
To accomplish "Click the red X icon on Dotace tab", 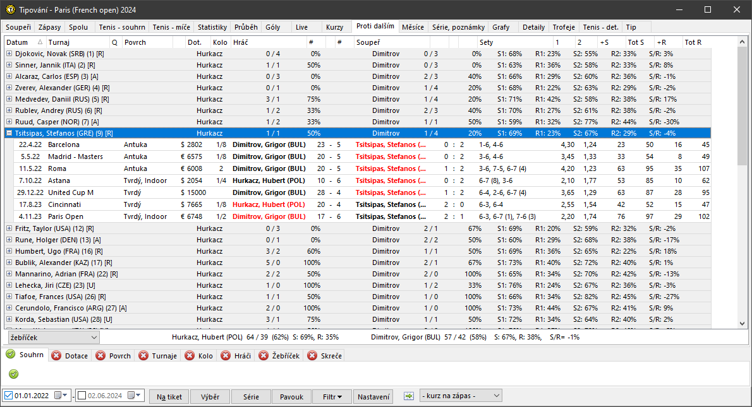I will click(56, 356).
